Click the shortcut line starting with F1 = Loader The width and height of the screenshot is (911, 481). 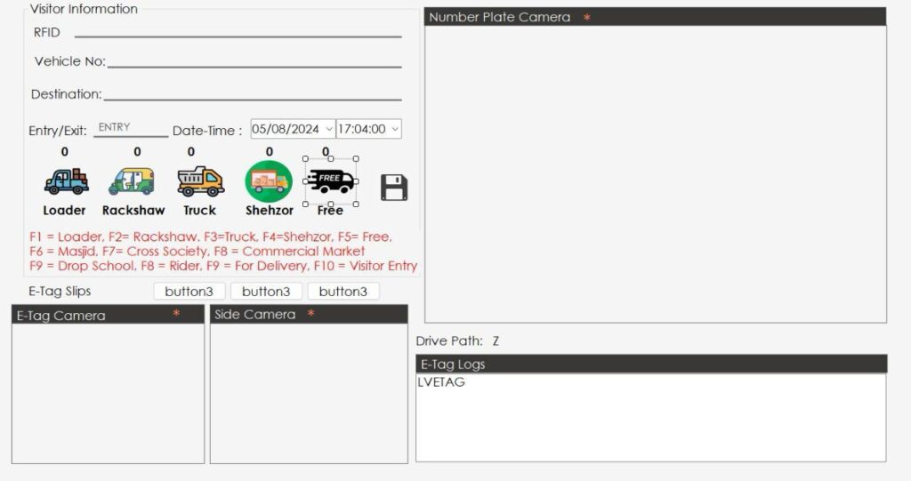[211, 236]
